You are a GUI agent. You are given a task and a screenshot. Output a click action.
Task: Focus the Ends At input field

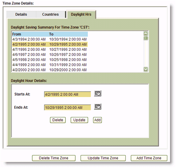pyautogui.click(x=68, y=108)
